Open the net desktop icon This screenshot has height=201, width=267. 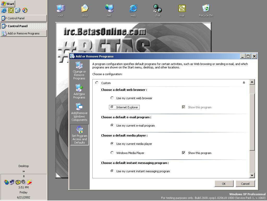pos(109,11)
